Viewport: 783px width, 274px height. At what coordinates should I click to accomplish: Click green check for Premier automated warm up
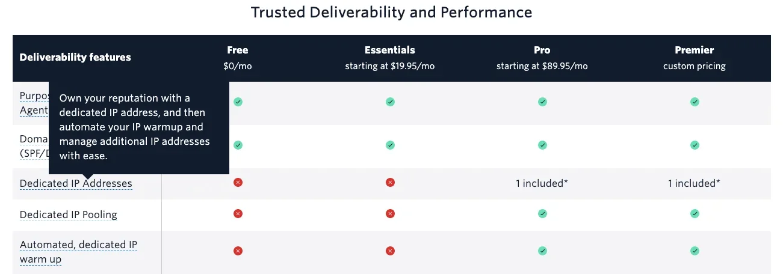pos(695,251)
